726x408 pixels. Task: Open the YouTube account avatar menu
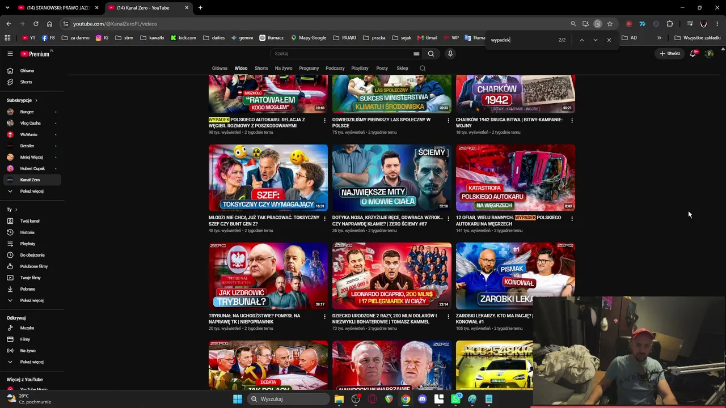709,54
